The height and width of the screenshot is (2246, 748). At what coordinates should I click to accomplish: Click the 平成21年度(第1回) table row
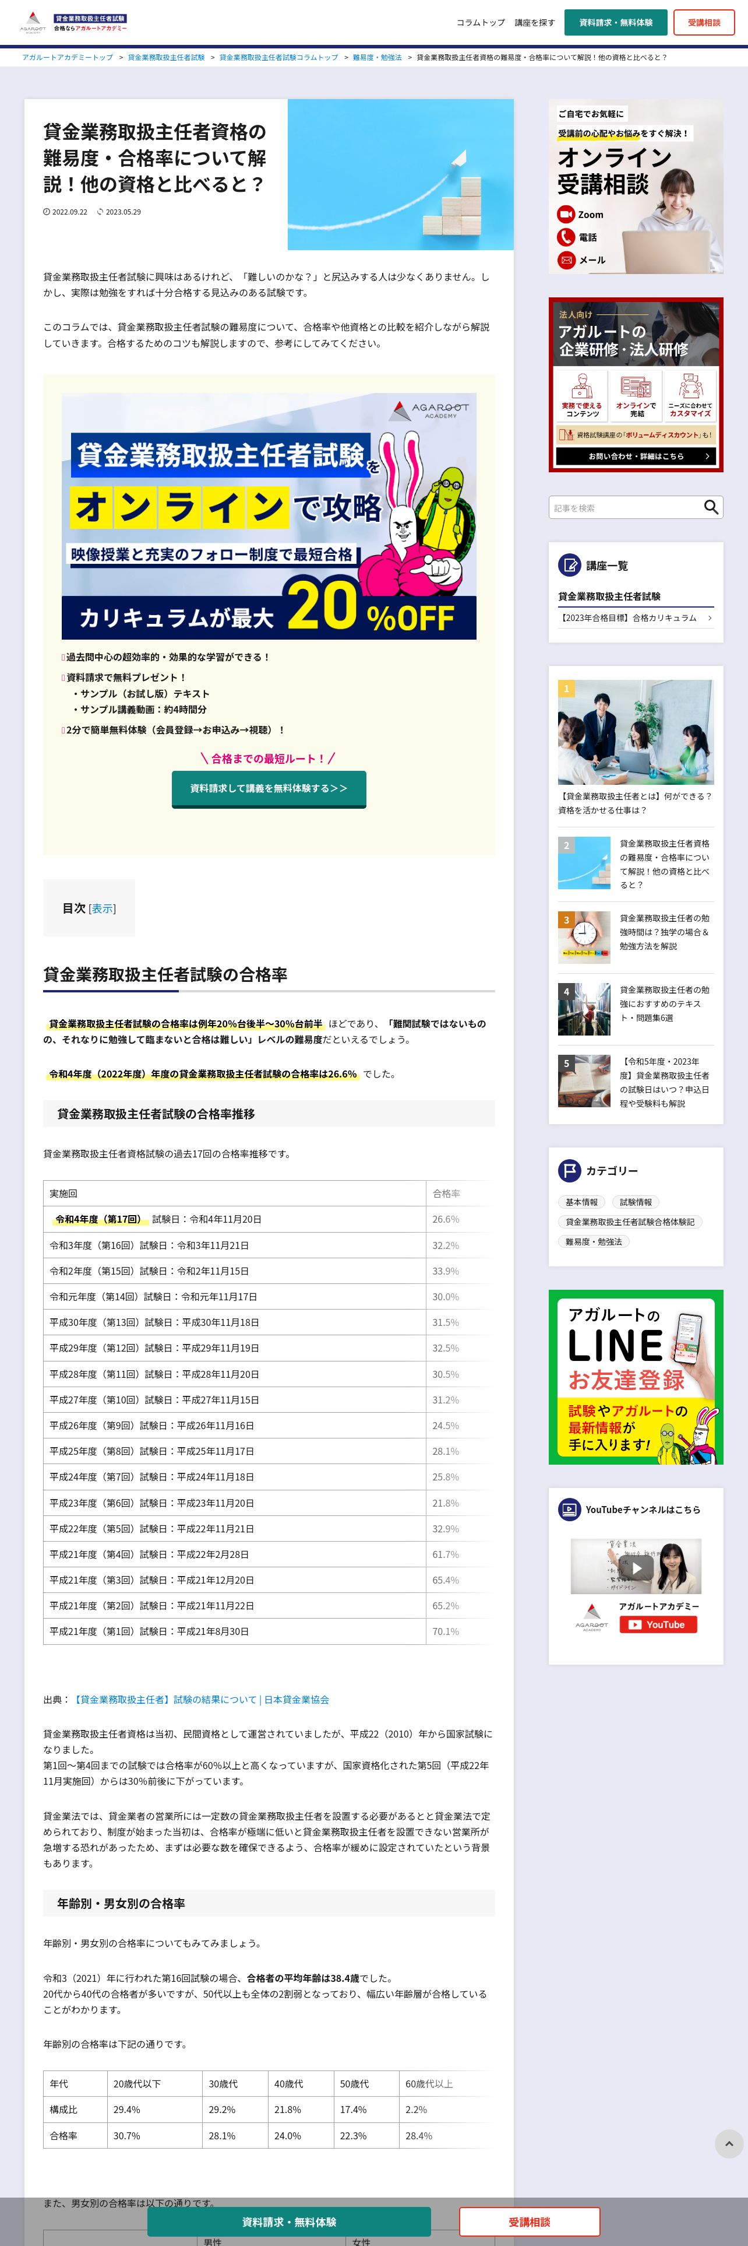[x=269, y=1631]
